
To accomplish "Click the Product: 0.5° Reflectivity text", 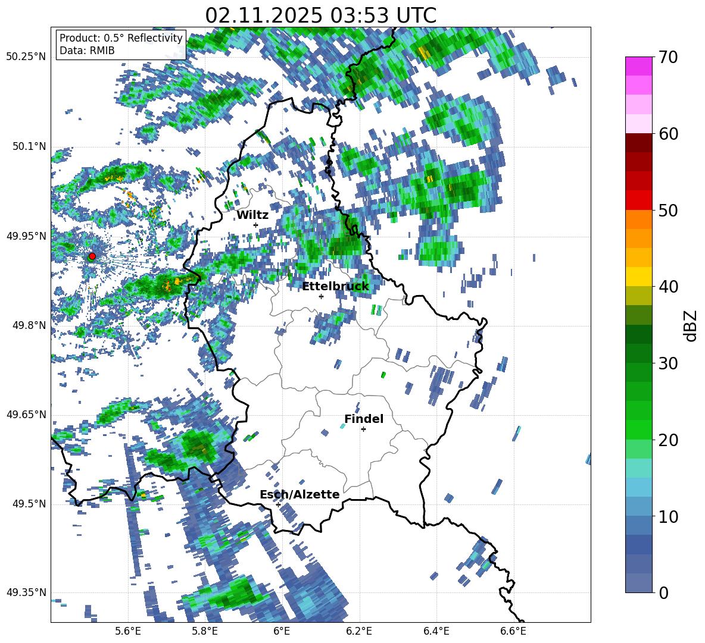I will point(121,38).
